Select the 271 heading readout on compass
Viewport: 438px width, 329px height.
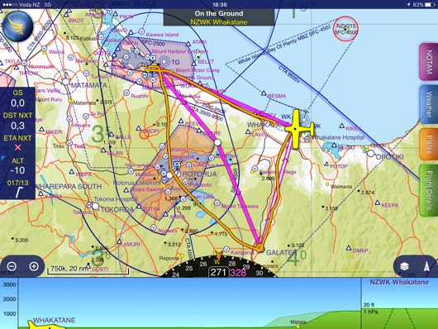219,273
